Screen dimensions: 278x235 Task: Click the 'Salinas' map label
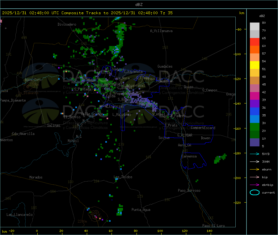click(x=53, y=125)
